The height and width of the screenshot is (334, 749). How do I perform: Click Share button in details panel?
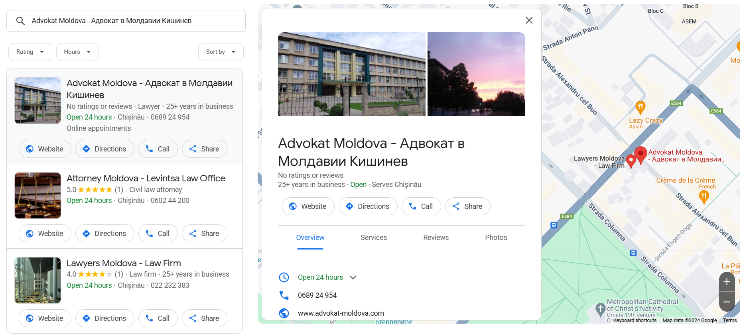[x=468, y=206]
